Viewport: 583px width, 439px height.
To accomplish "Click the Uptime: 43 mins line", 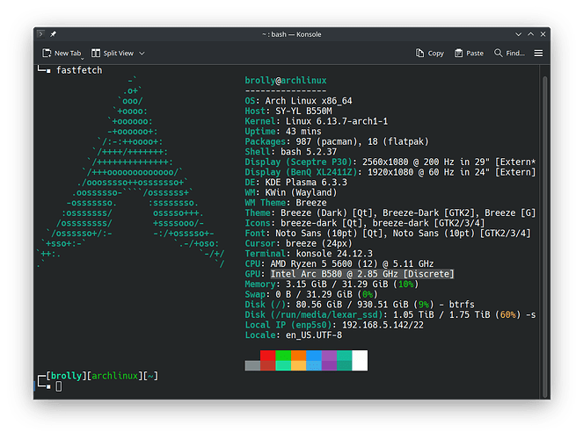I will [283, 132].
